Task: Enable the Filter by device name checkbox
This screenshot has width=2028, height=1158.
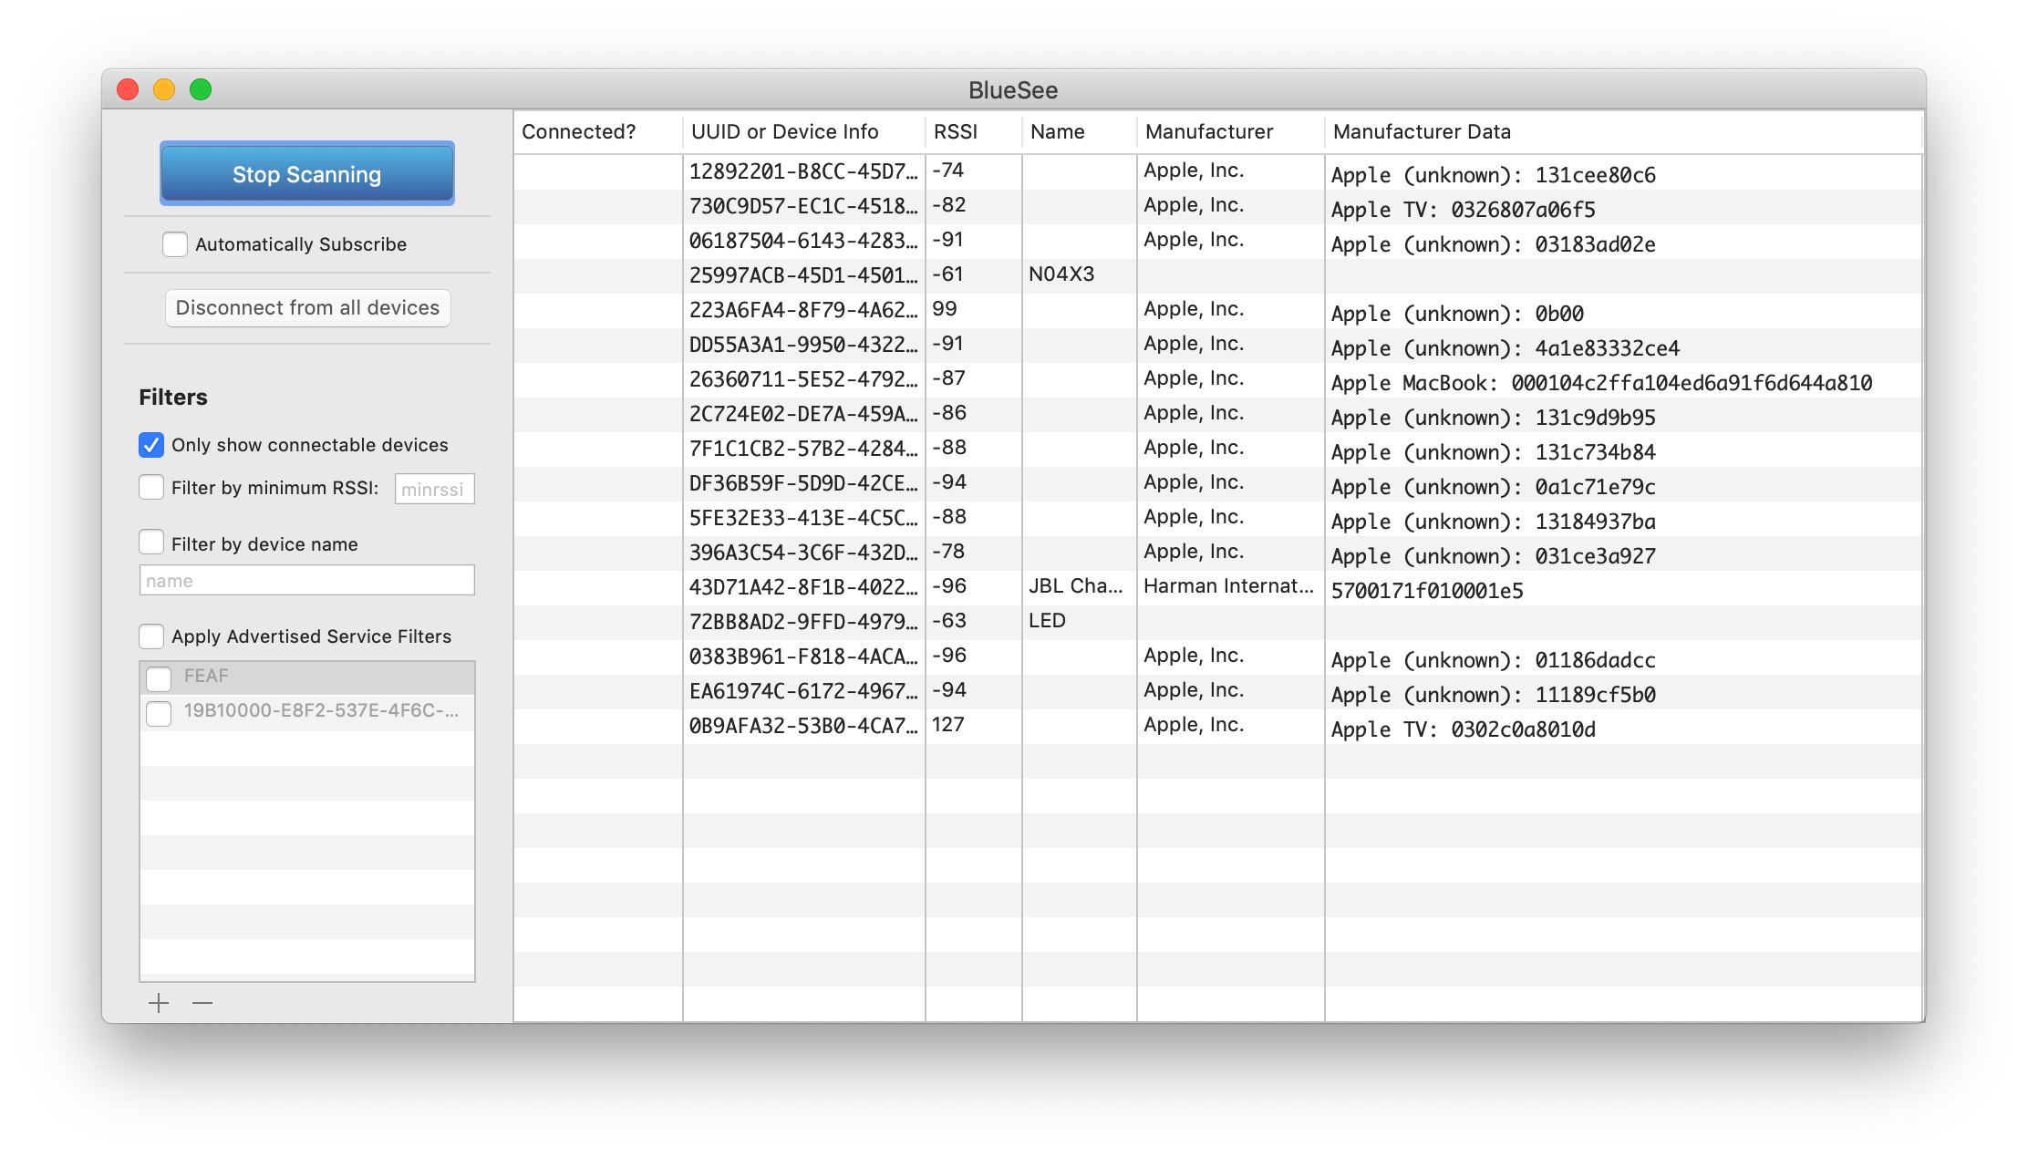Action: 151,543
